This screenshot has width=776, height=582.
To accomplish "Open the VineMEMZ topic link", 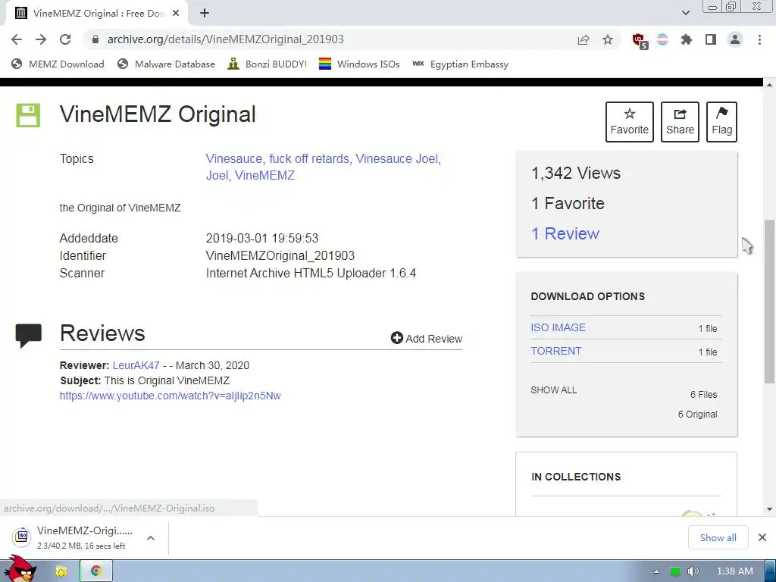I will pos(264,176).
